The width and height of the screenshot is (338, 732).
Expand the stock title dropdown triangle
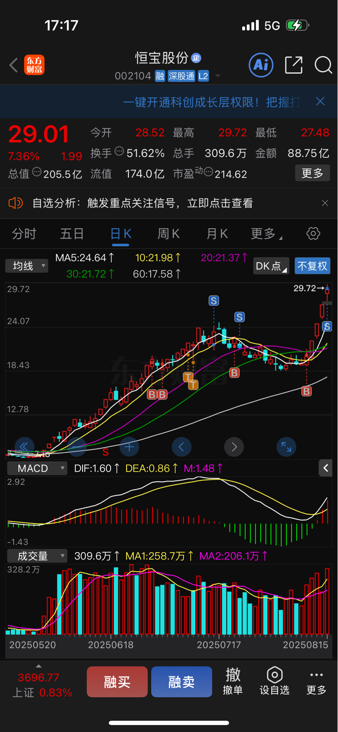[218, 76]
